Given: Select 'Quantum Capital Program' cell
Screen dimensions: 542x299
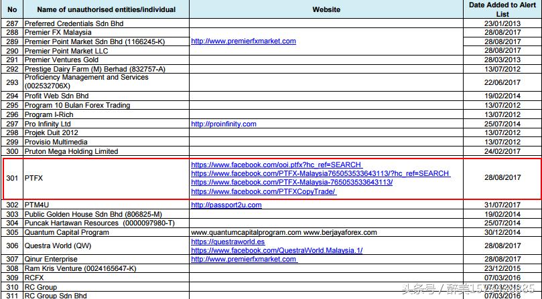Looking at the screenshot, I should pos(106,232).
